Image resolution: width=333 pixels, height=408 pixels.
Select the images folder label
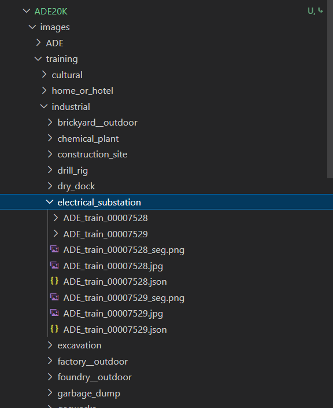55,27
